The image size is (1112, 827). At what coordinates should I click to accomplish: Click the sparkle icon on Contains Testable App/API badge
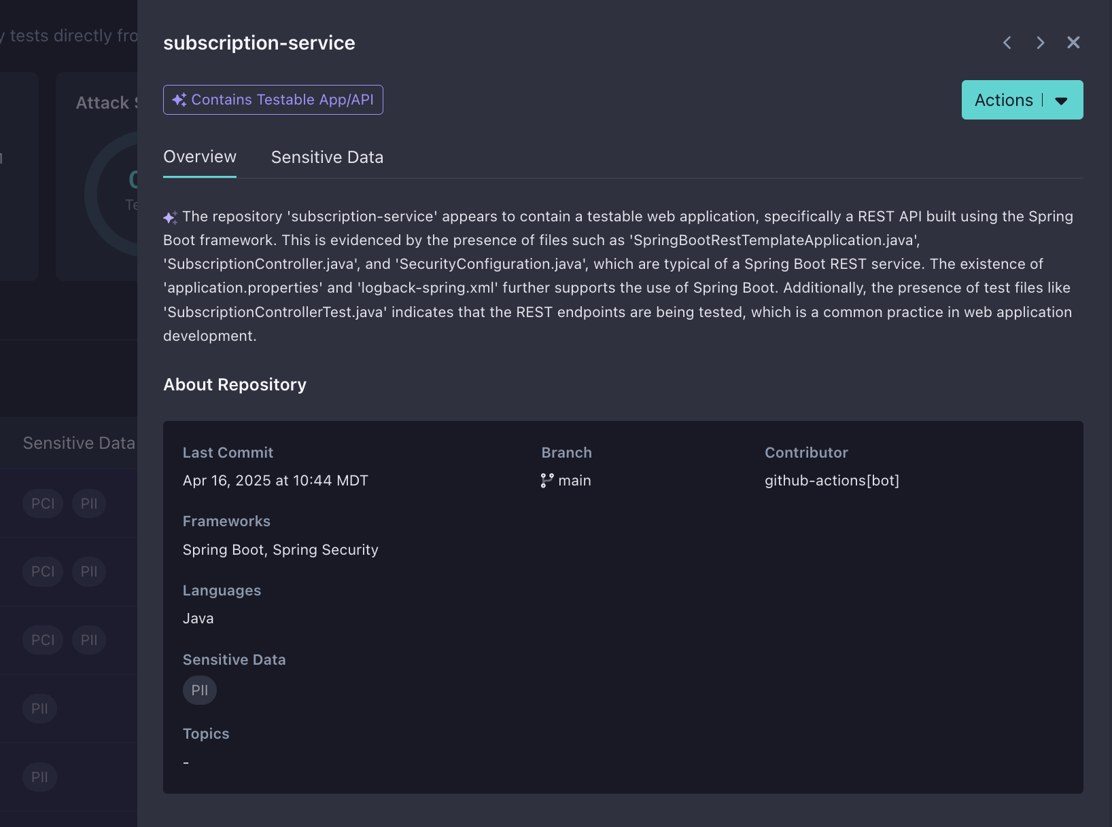click(x=179, y=99)
